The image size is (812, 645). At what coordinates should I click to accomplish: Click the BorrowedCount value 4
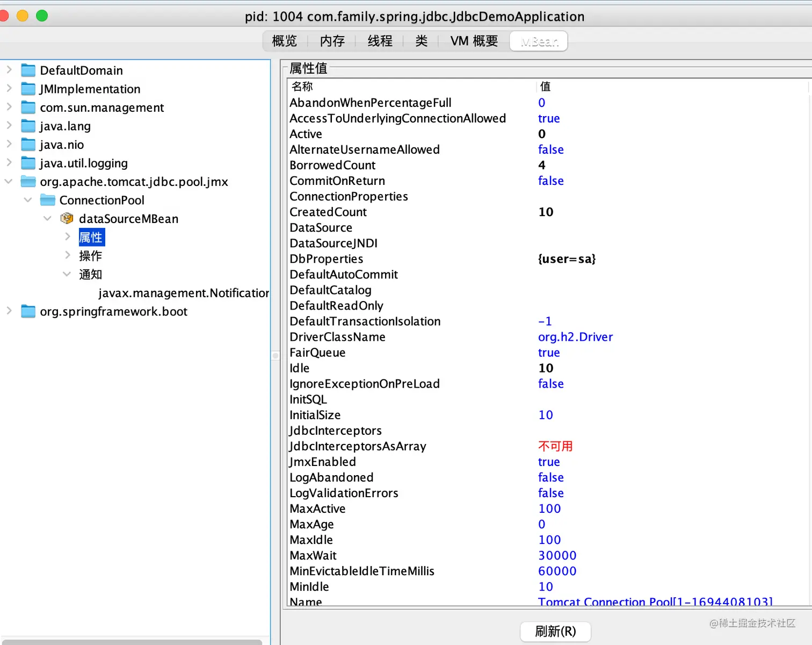click(542, 165)
